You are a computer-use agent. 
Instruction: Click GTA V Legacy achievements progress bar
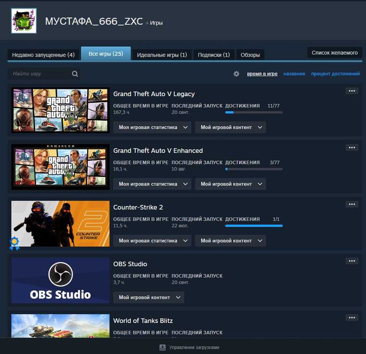pyautogui.click(x=254, y=112)
